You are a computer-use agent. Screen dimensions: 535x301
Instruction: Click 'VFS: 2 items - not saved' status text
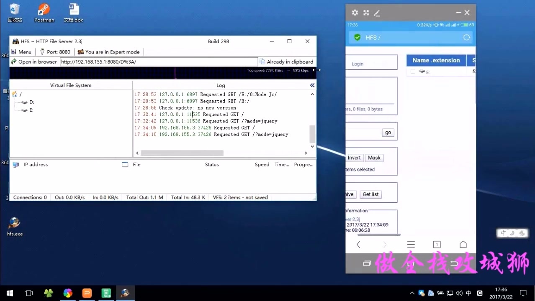(x=240, y=197)
